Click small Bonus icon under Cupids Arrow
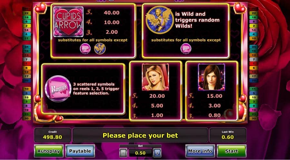This screenshot has height=160, width=290. pyautogui.click(x=85, y=49)
